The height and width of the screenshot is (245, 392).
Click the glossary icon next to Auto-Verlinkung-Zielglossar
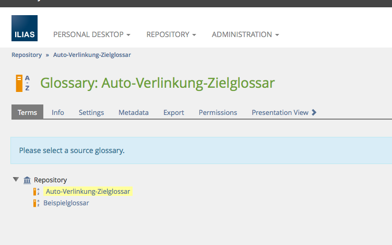pyautogui.click(x=37, y=192)
